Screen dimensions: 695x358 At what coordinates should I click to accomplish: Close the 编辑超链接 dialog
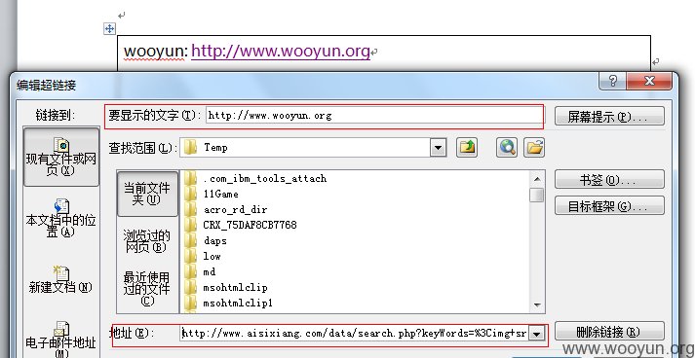coord(649,81)
